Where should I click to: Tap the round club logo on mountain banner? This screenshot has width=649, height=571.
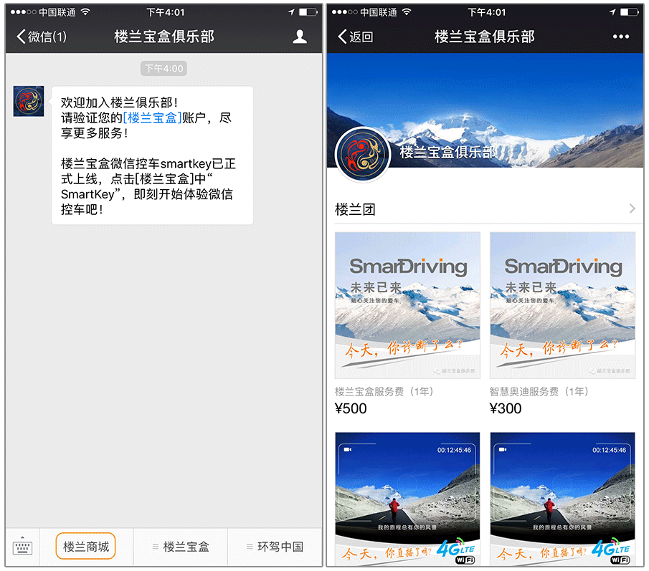click(x=363, y=155)
